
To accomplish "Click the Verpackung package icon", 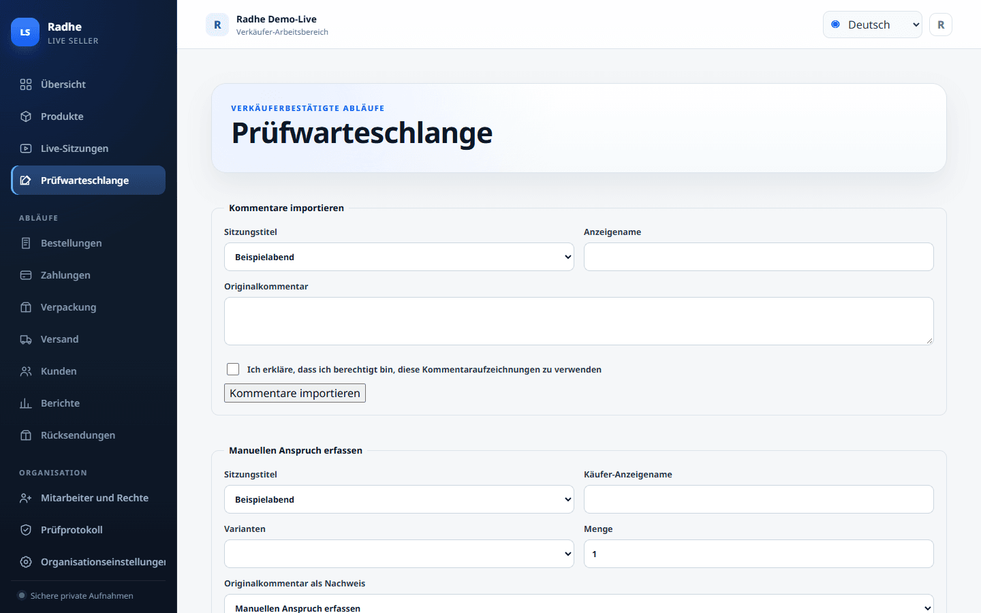I will coord(26,307).
